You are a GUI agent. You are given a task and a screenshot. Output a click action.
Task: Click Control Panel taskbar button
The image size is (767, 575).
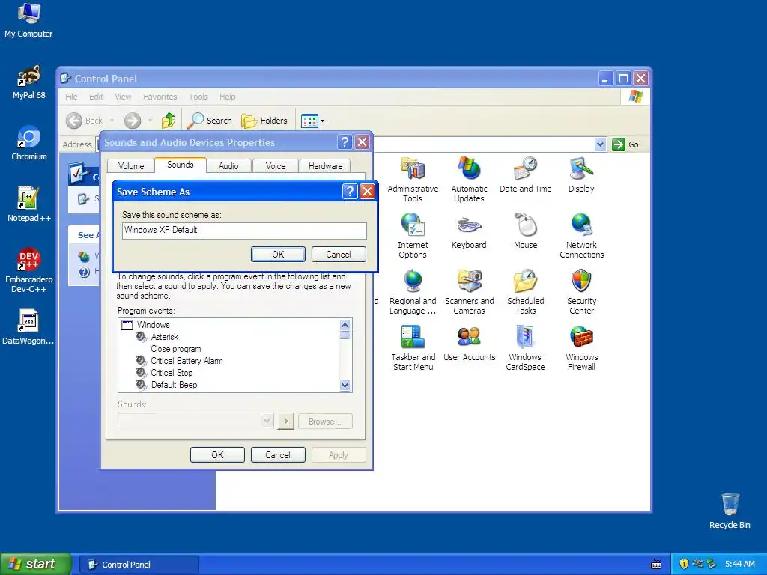click(139, 565)
